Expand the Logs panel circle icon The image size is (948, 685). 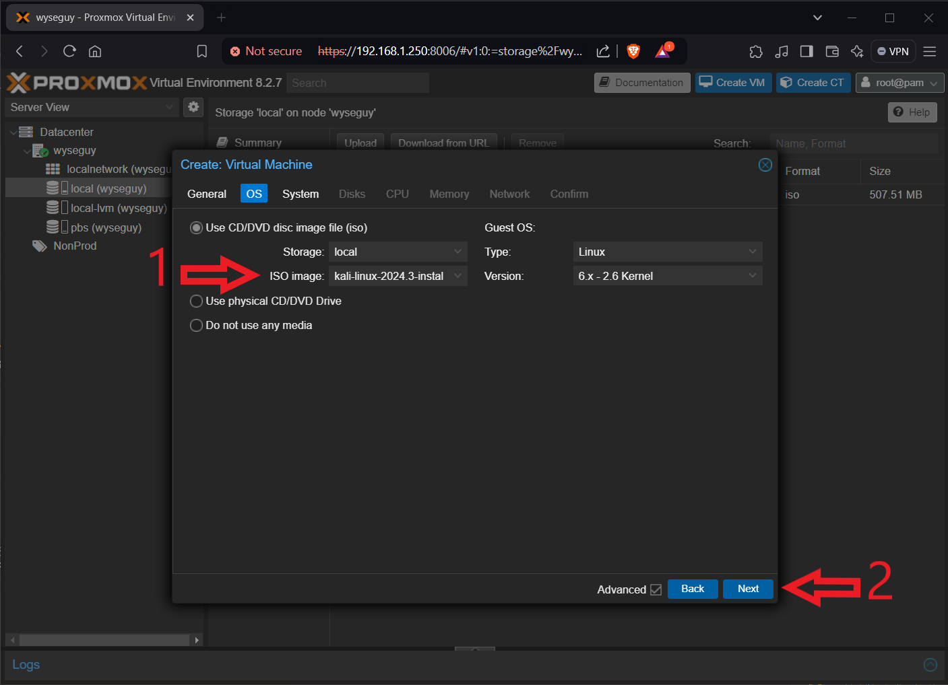point(930,665)
